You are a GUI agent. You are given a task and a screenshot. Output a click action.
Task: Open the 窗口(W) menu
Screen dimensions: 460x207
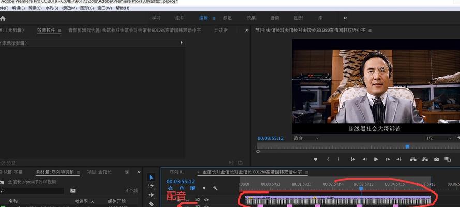click(105, 8)
